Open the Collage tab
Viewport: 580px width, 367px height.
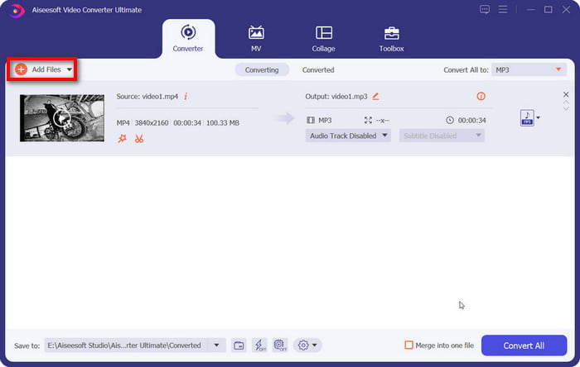pyautogui.click(x=323, y=38)
